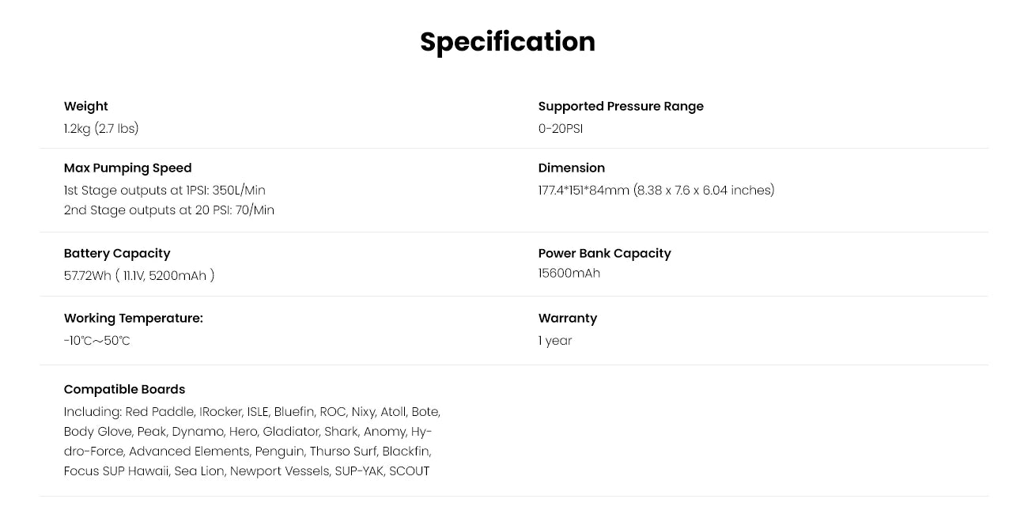Click the Battery Capacity label
Screen dimensions: 1028x514
click(117, 253)
